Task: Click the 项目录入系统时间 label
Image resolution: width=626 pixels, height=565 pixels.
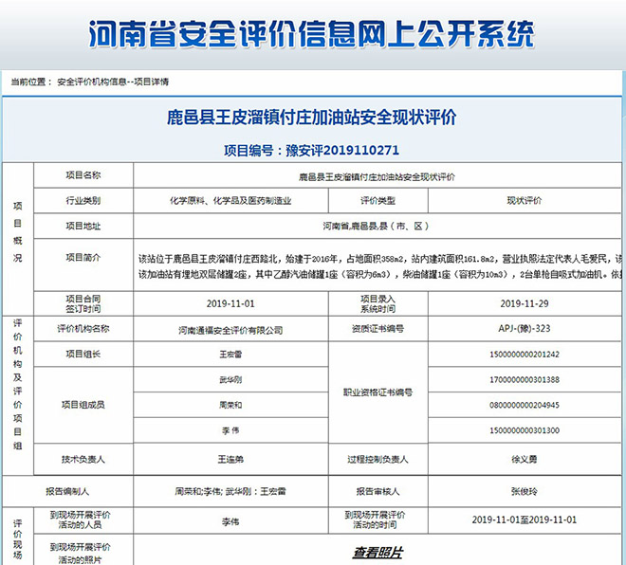Action: (x=378, y=303)
